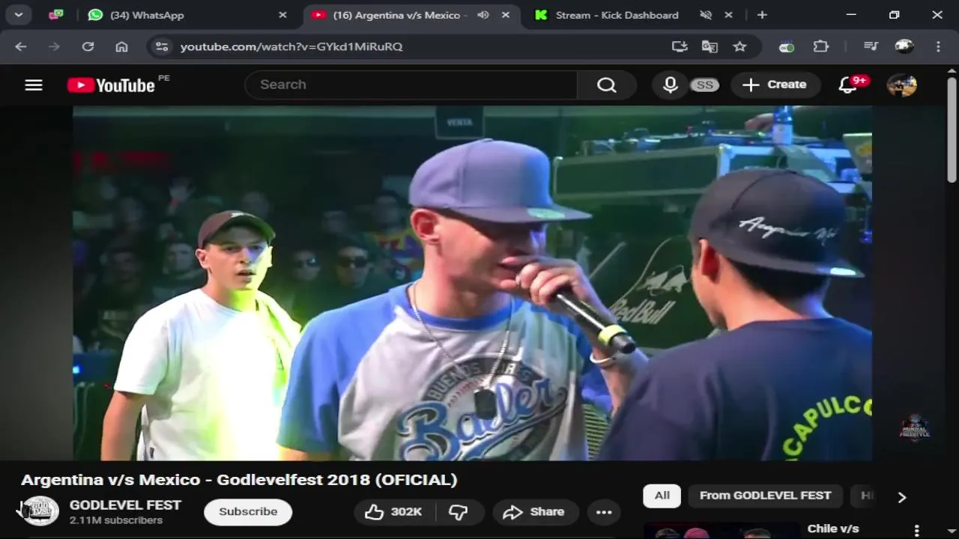Subscribe to GODLEVEL FEST
This screenshot has height=539, width=959.
(x=248, y=511)
